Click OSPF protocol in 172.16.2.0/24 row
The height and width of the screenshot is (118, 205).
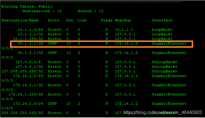coord(52,104)
